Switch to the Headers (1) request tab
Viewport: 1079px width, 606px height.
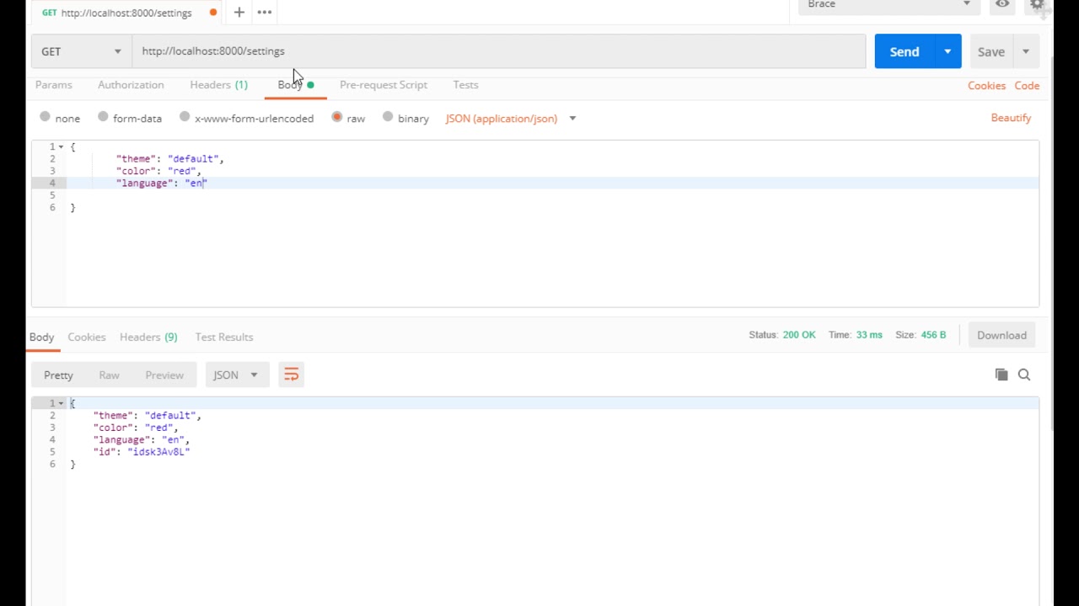coord(218,85)
